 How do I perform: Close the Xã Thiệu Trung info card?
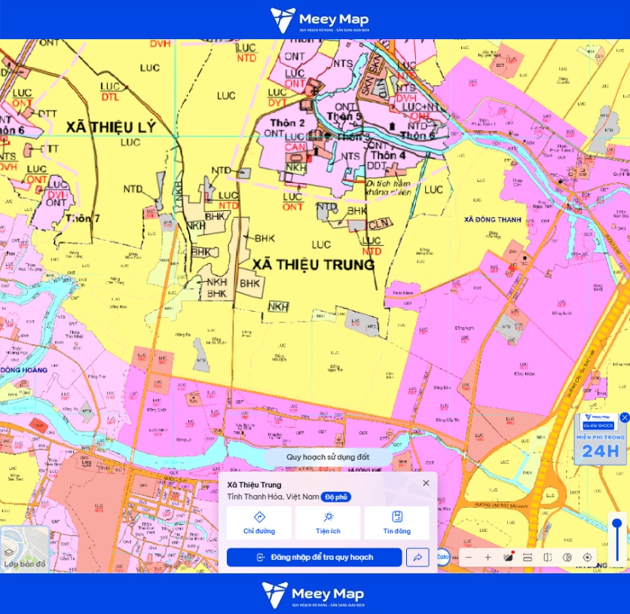click(x=426, y=483)
